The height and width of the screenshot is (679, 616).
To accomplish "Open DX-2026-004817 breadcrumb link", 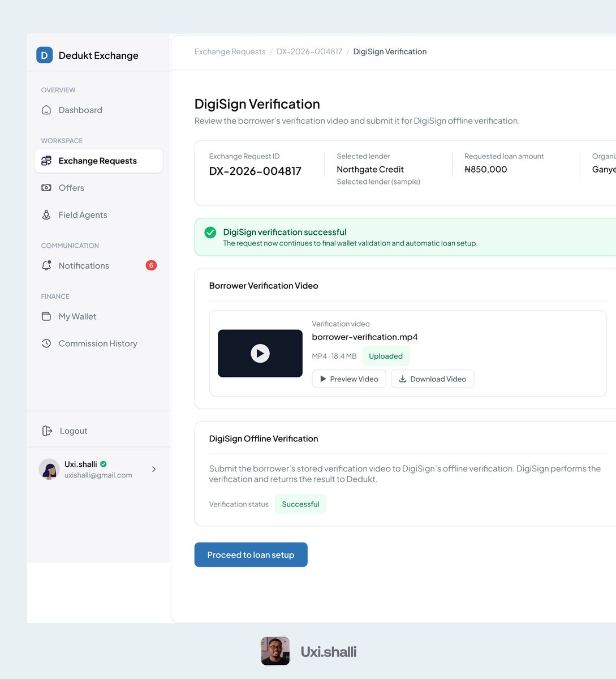I will [309, 51].
